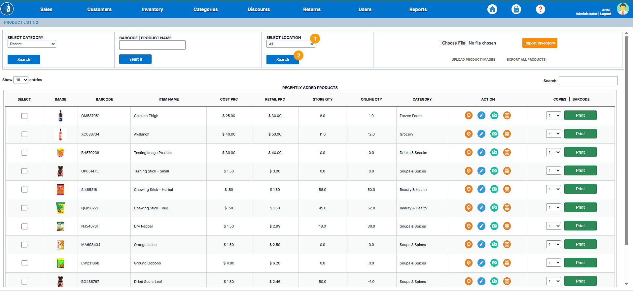
Task: Tick the checkbox for Turning Stick - Small
Action: coord(24,171)
